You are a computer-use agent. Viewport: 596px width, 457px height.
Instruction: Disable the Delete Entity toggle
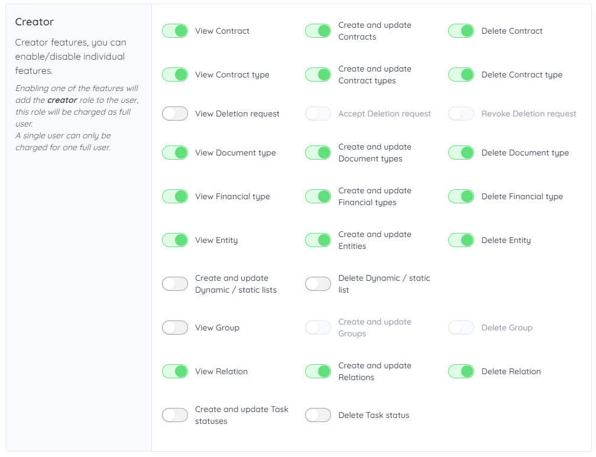[x=461, y=240]
